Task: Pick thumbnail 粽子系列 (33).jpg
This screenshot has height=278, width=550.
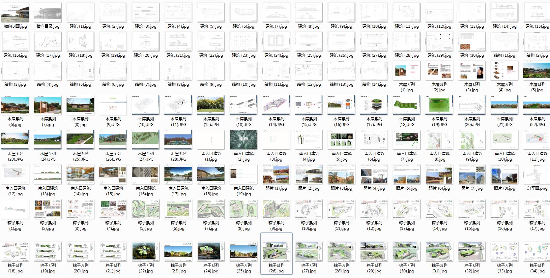Action: (505, 252)
